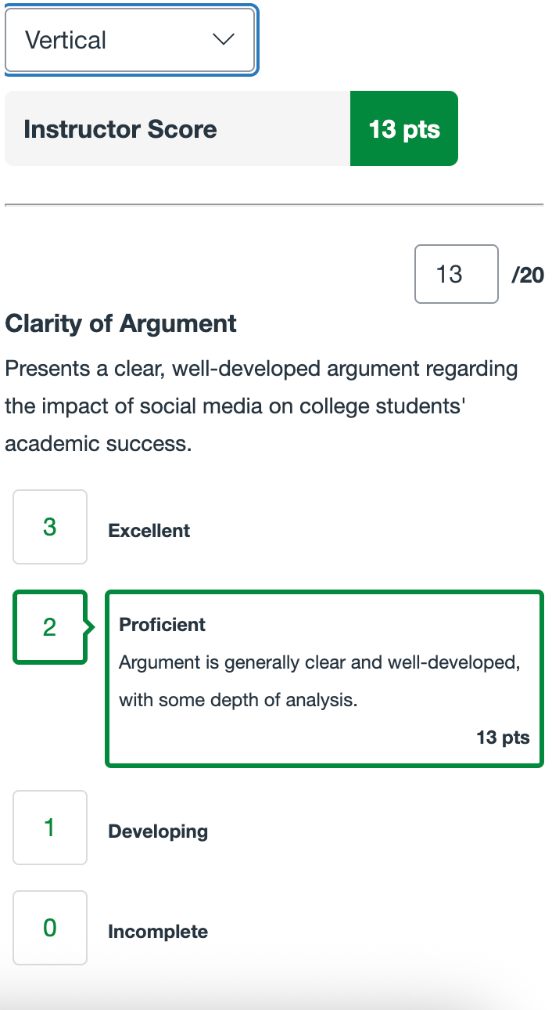
Task: Click the /20 maximum points label
Action: pos(527,275)
